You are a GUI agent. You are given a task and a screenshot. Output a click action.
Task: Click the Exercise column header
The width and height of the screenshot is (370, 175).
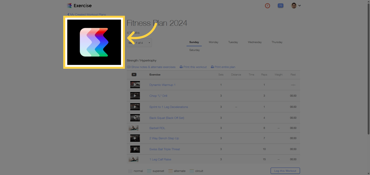155,75
